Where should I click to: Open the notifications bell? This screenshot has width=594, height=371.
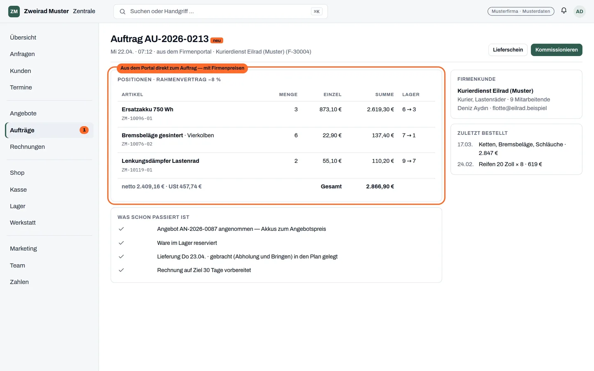point(564,11)
